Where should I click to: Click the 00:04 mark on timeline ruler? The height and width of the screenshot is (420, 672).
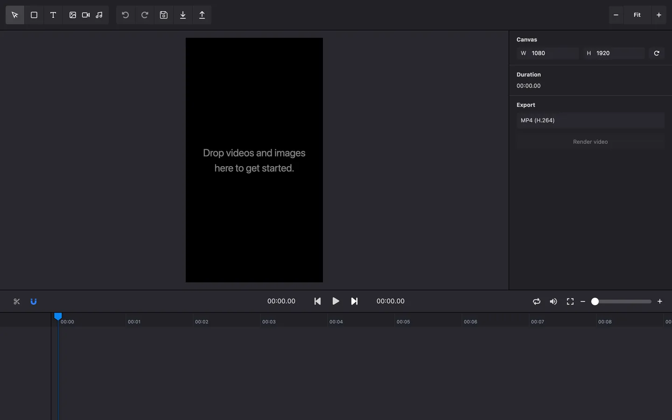tap(336, 322)
